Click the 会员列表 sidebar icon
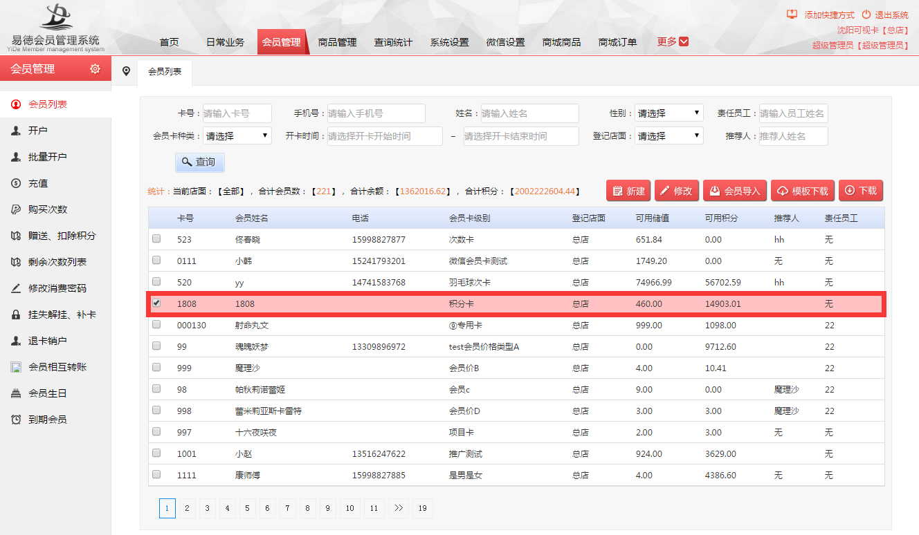This screenshot has width=919, height=535. (x=16, y=104)
